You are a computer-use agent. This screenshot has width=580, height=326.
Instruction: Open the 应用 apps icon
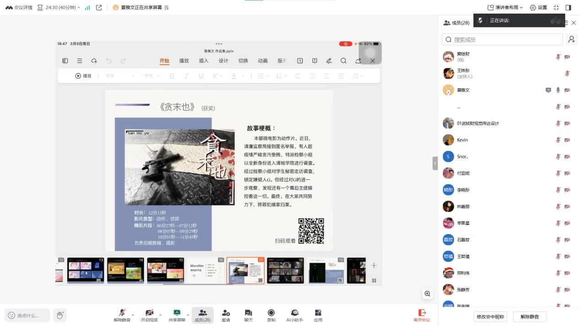318,315
